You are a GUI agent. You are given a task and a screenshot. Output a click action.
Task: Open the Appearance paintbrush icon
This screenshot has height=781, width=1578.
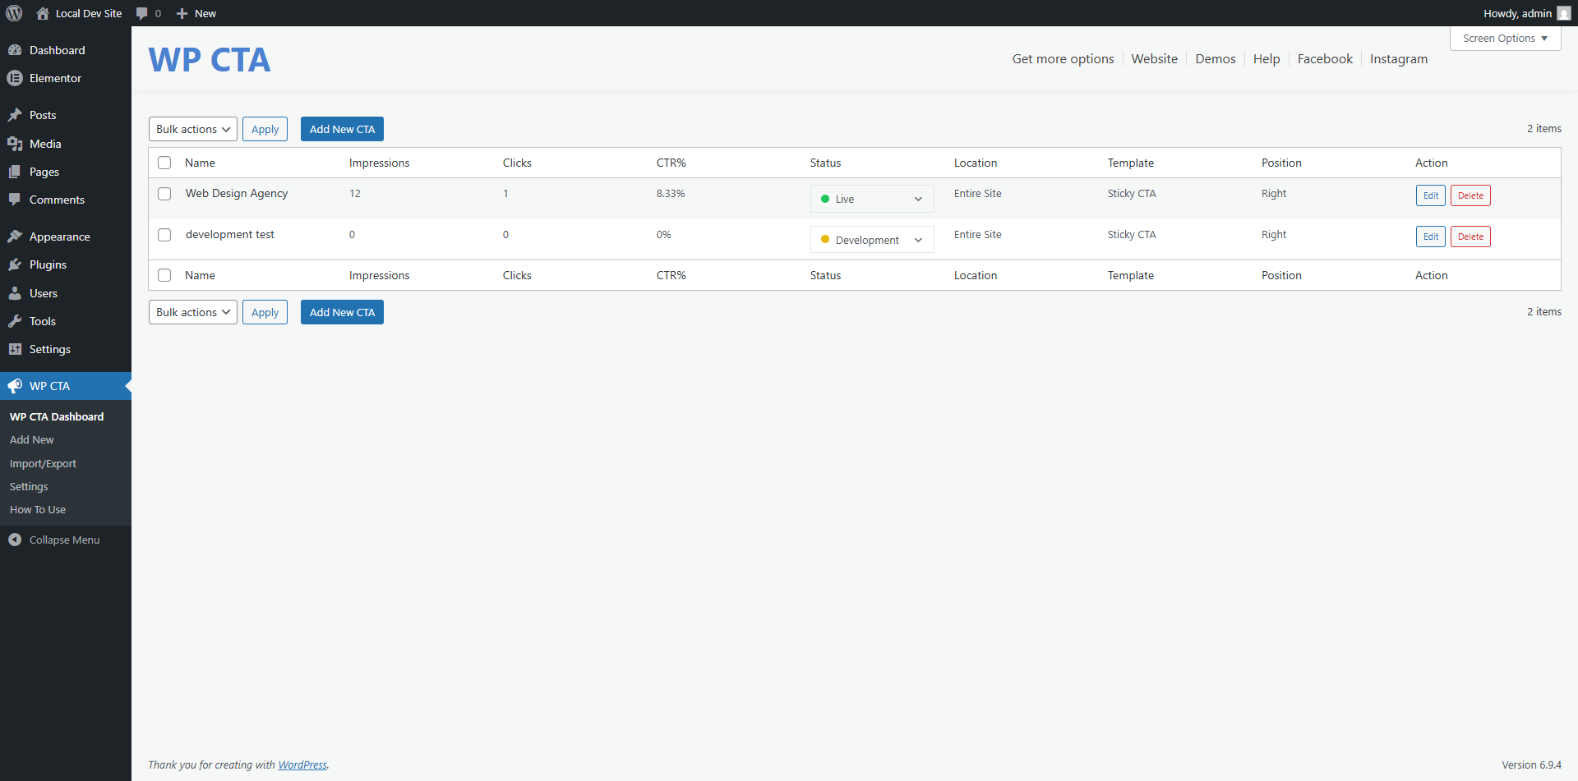click(15, 237)
